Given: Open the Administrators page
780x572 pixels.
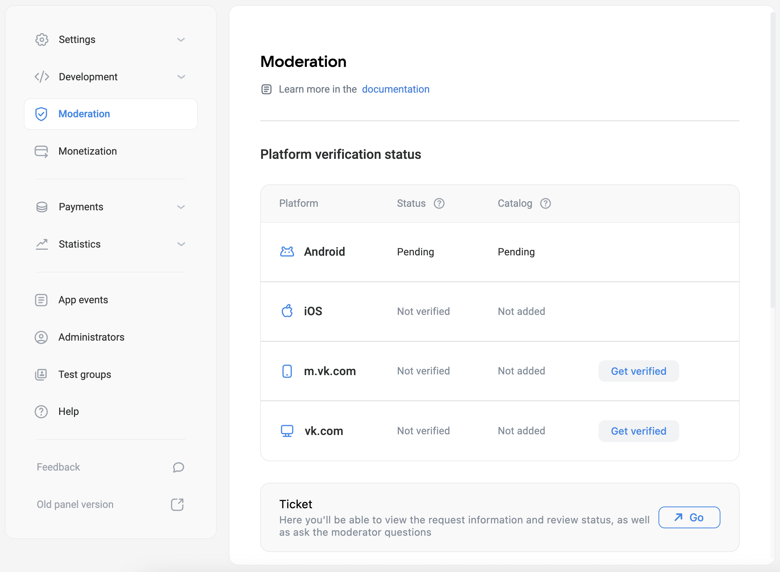Looking at the screenshot, I should [111, 337].
